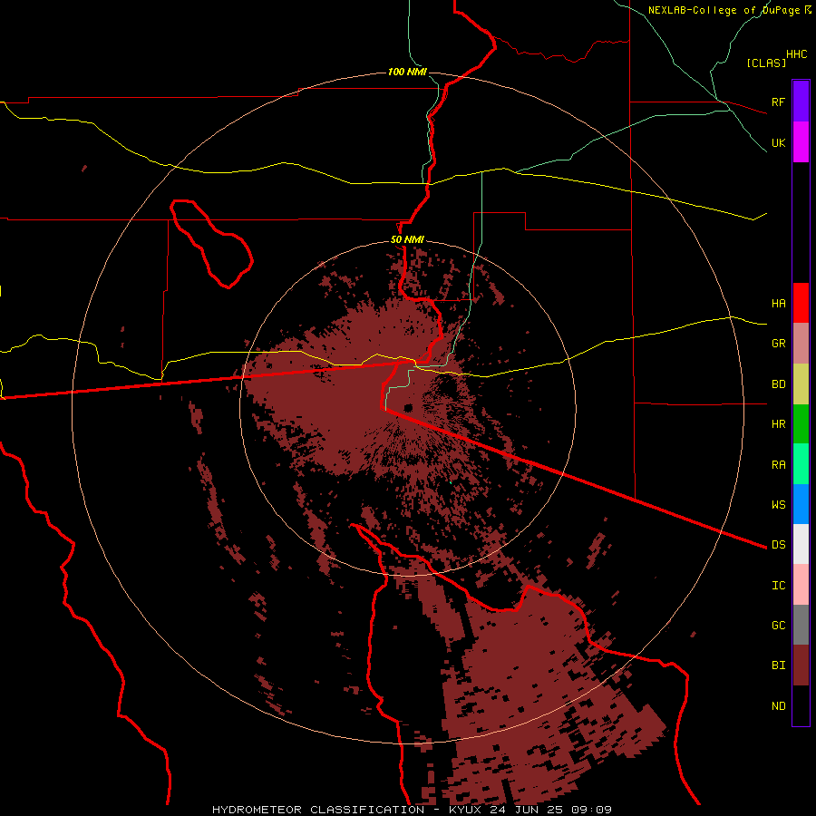Viewport: 816px width, 816px height.
Task: Click the GR legend label
Action: coord(778,344)
